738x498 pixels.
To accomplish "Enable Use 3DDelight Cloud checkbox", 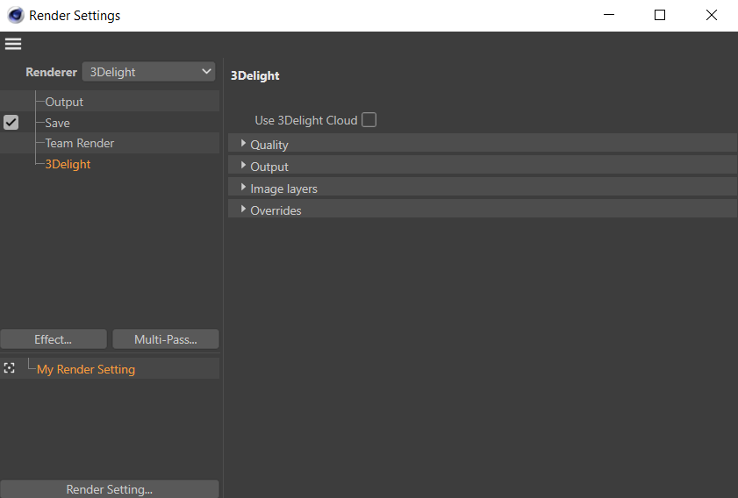I will click(369, 120).
